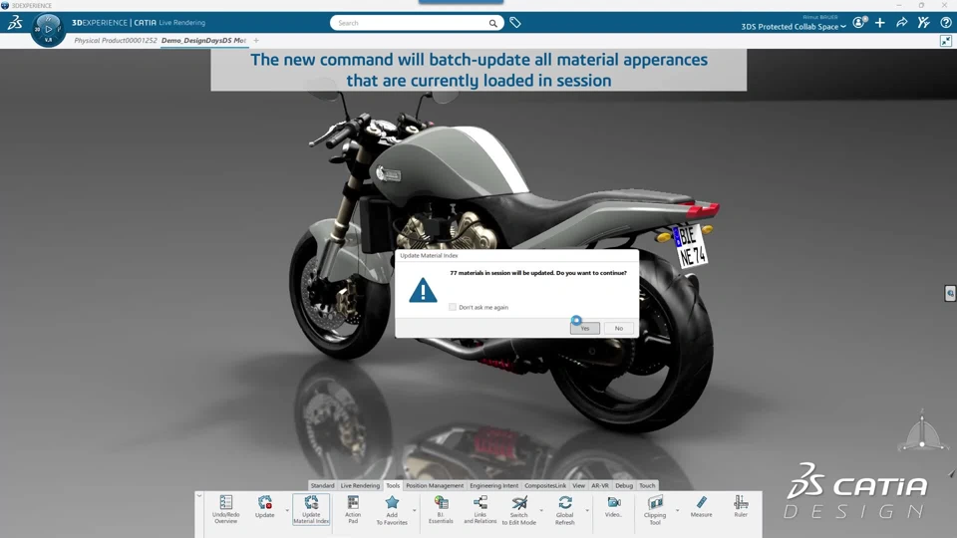This screenshot has height=538, width=957.
Task: Open Undo/Redo Overview
Action: pyautogui.click(x=226, y=509)
